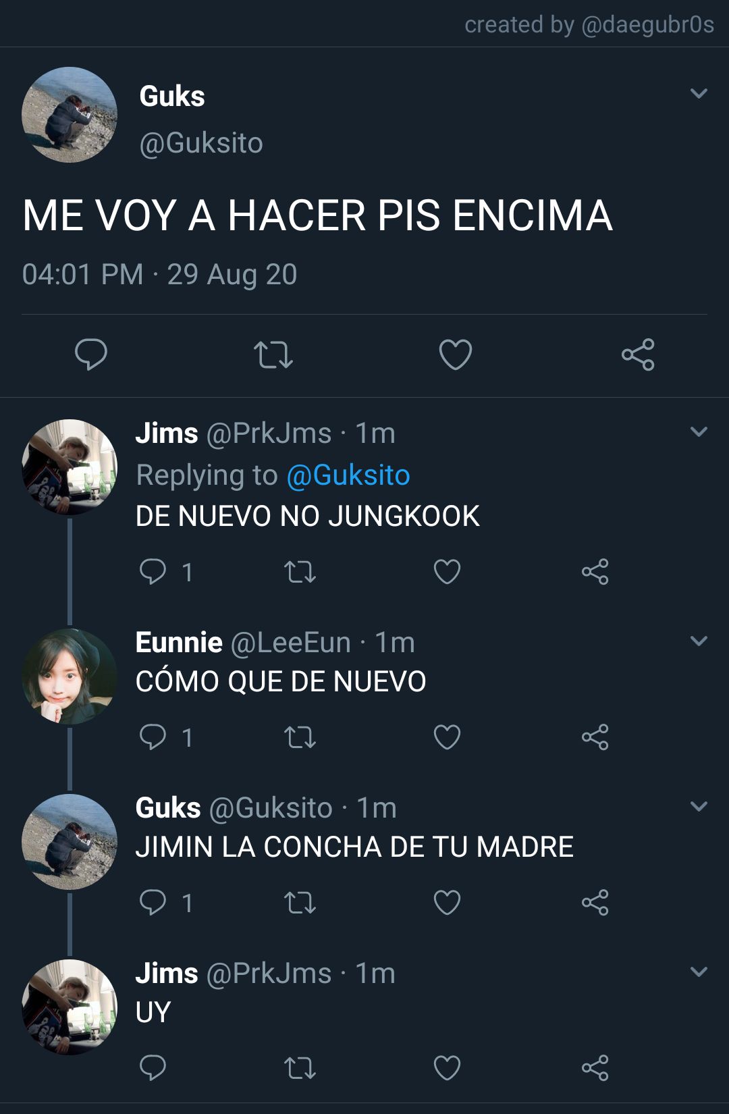
Task: View Guks' profile picture at the top
Action: click(70, 115)
